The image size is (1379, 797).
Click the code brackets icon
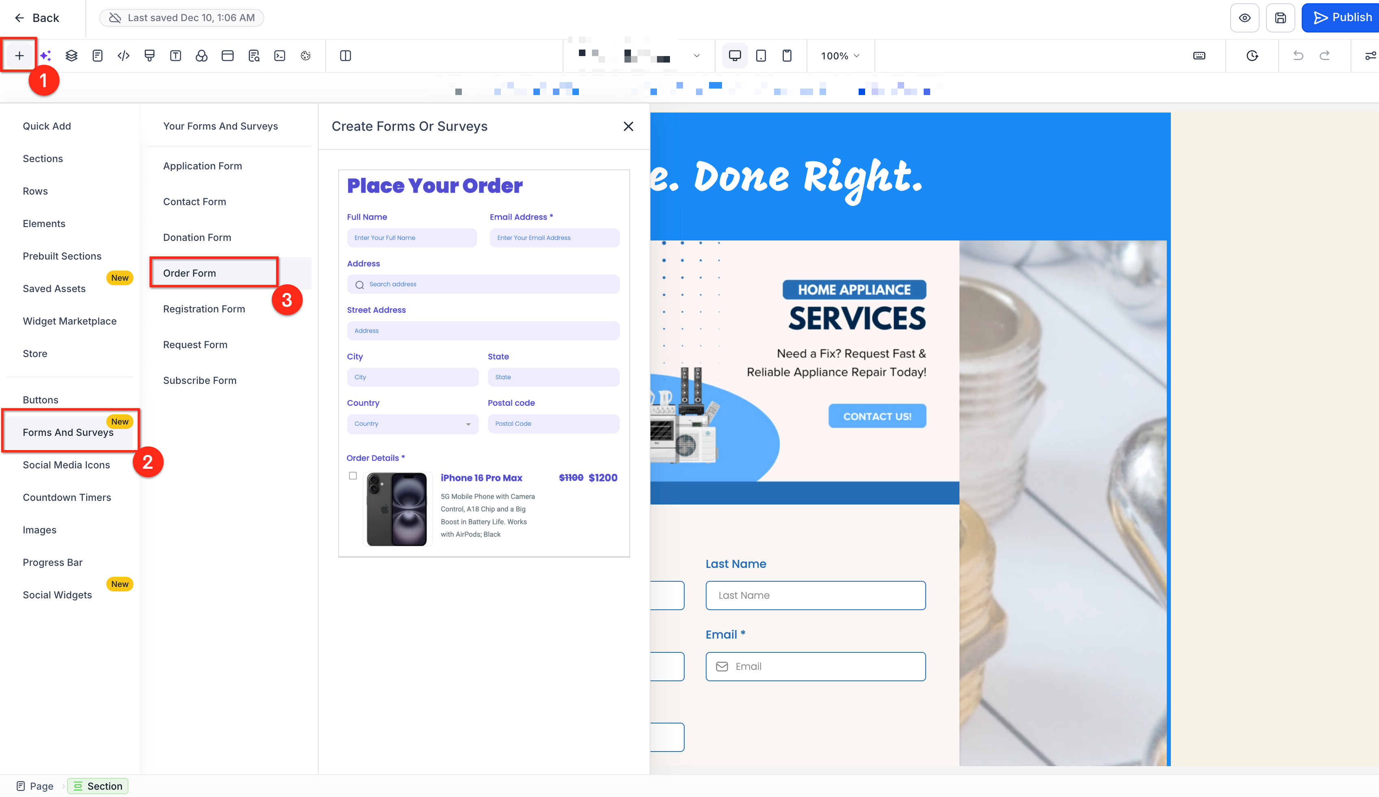(x=124, y=55)
